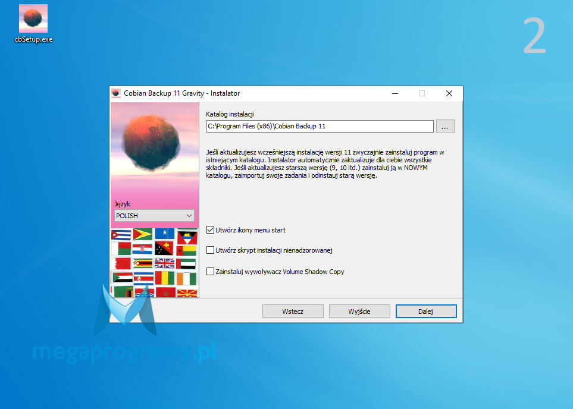Click the Papua New Guinea flag

tap(164, 248)
